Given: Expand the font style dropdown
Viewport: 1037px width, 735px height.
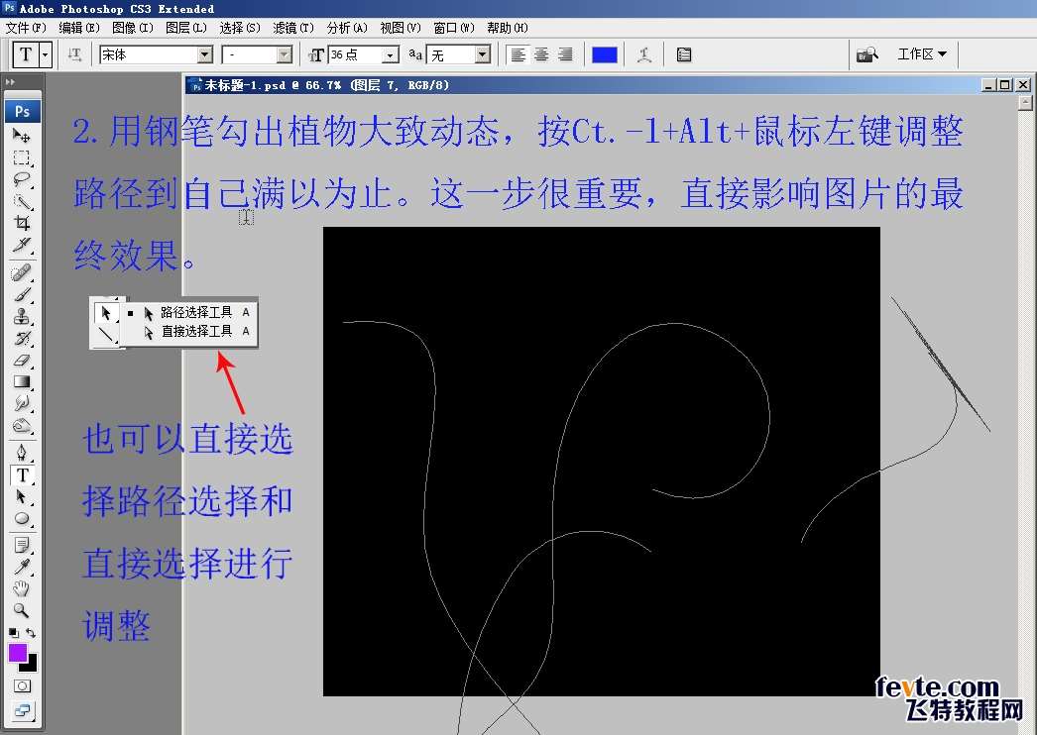Looking at the screenshot, I should point(285,54).
